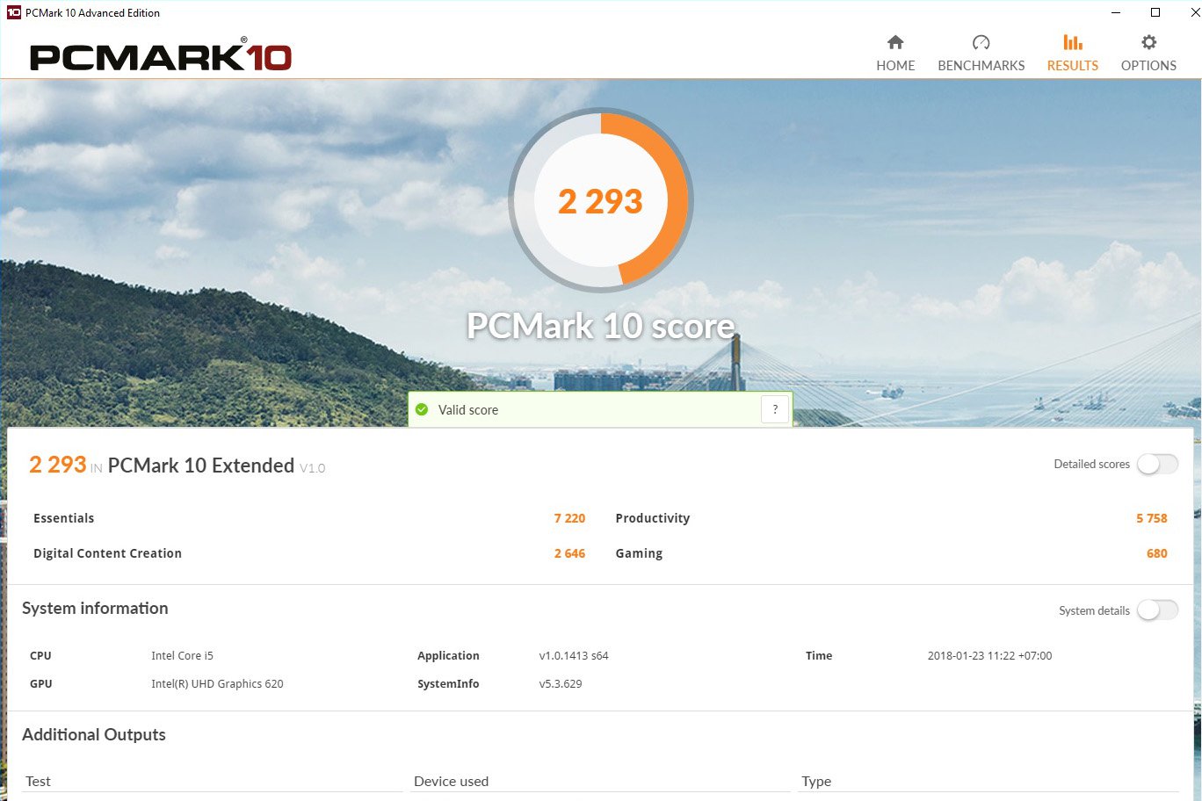Open the Options gear icon
Image resolution: width=1202 pixels, height=801 pixels.
pos(1148,42)
